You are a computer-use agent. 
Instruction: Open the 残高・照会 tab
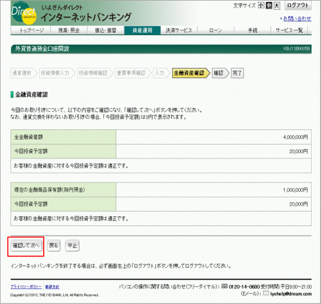pyautogui.click(x=69, y=30)
